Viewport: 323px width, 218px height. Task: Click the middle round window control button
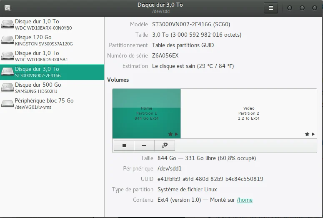(x=302, y=8)
